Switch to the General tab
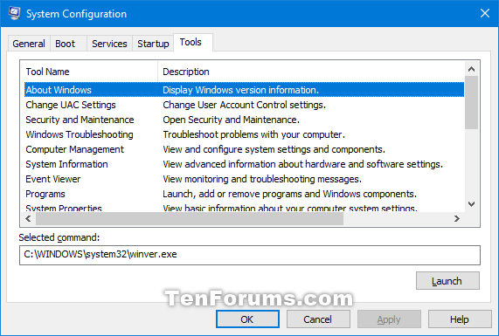Image resolution: width=499 pixels, height=336 pixels. coord(29,44)
